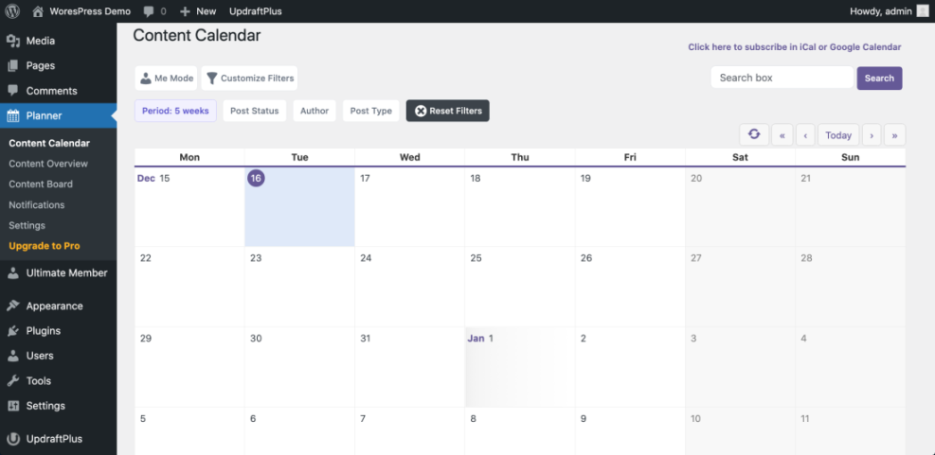Screen dimensions: 935x455
Task: Open Content Board submenu
Action: [x=41, y=184]
